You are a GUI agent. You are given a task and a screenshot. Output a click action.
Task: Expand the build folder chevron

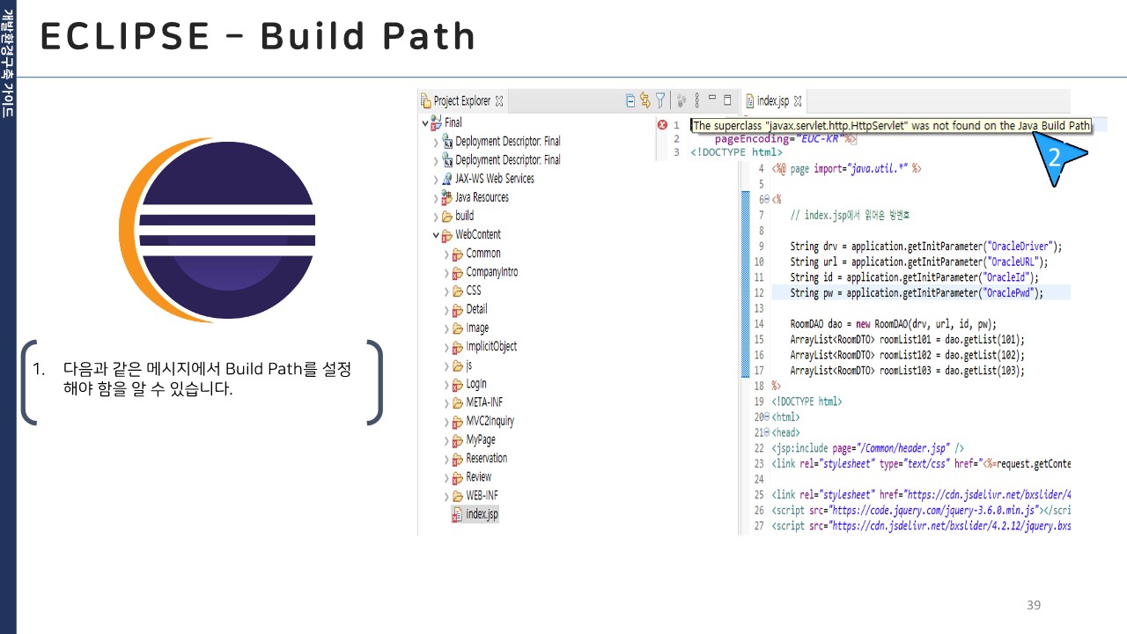436,217
